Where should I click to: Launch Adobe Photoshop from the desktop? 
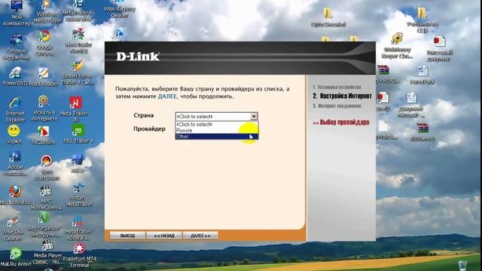[x=15, y=163]
